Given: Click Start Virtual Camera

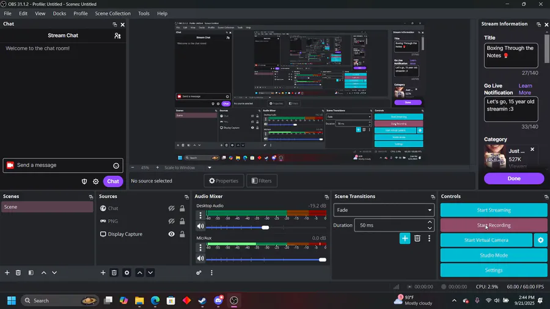Looking at the screenshot, I should click(x=486, y=241).
